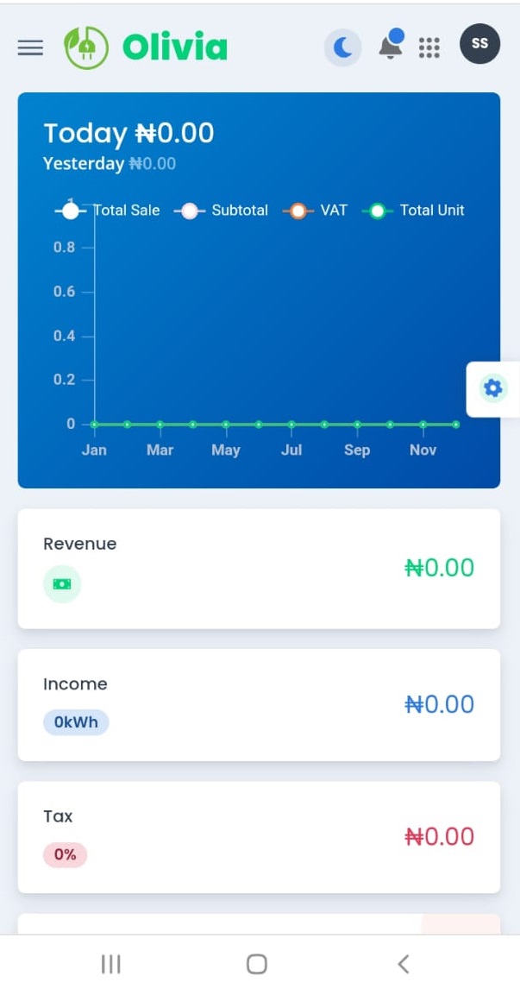Click the Jan data point on chart
This screenshot has width=520, height=995.
tap(95, 424)
